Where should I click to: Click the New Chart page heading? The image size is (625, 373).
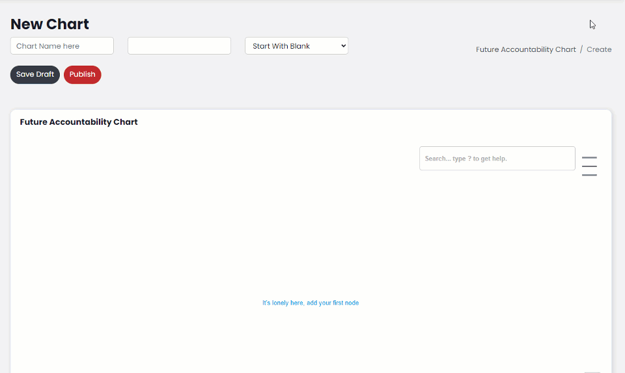click(49, 24)
